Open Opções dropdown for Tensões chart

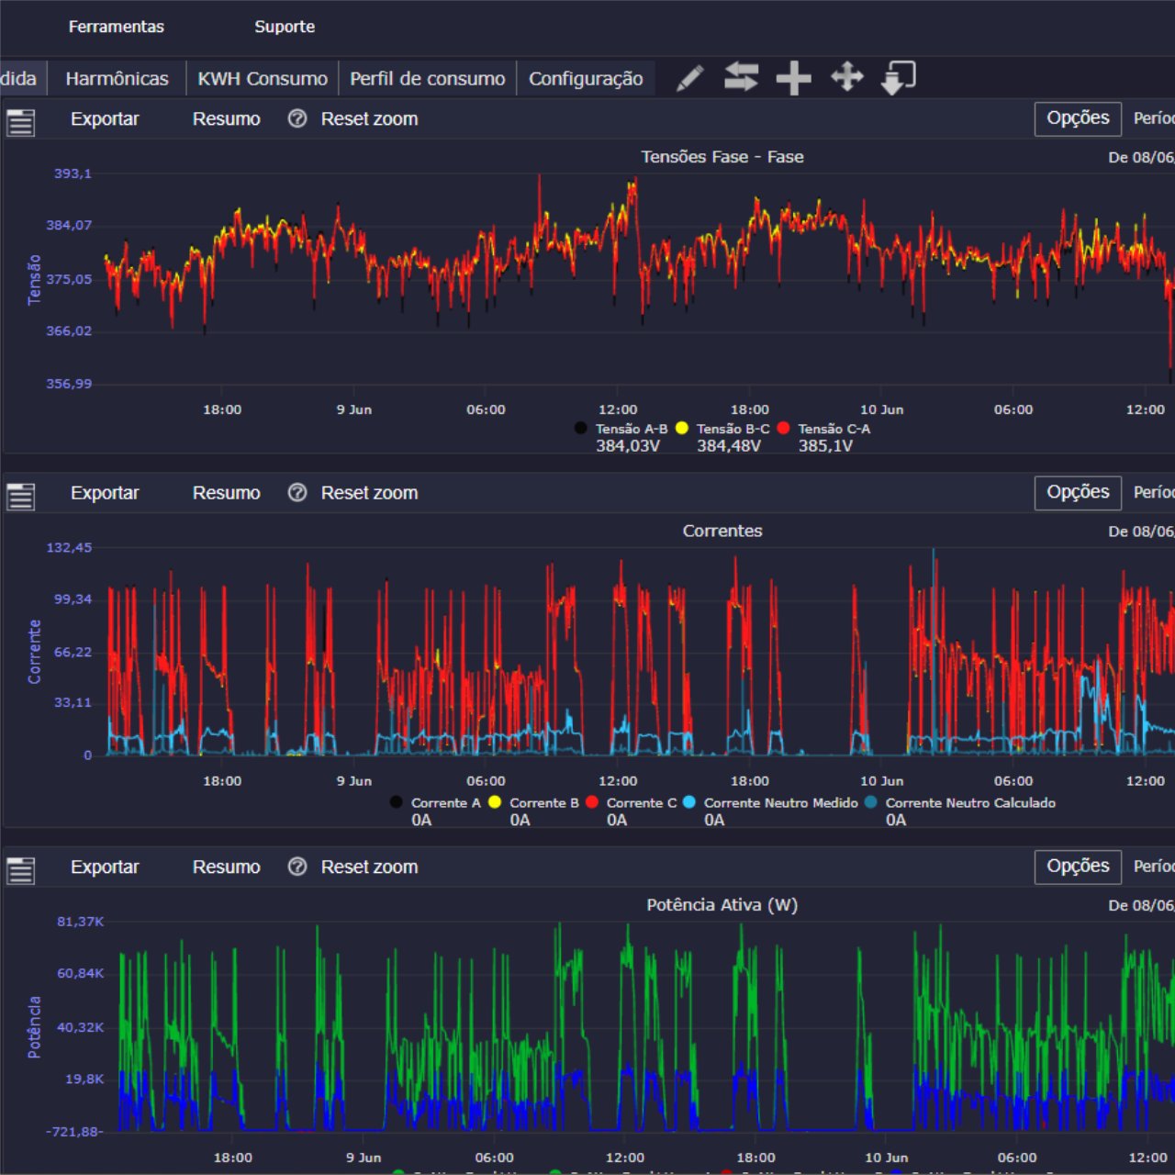pyautogui.click(x=1078, y=118)
